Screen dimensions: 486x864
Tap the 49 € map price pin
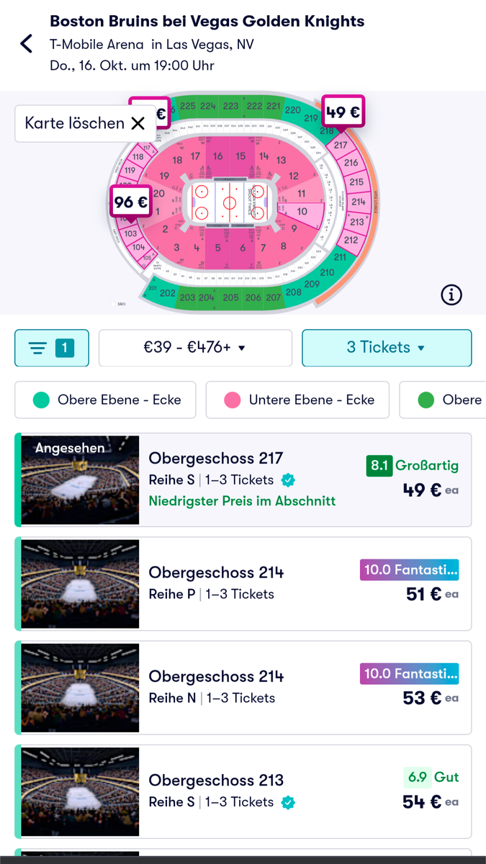coord(342,113)
